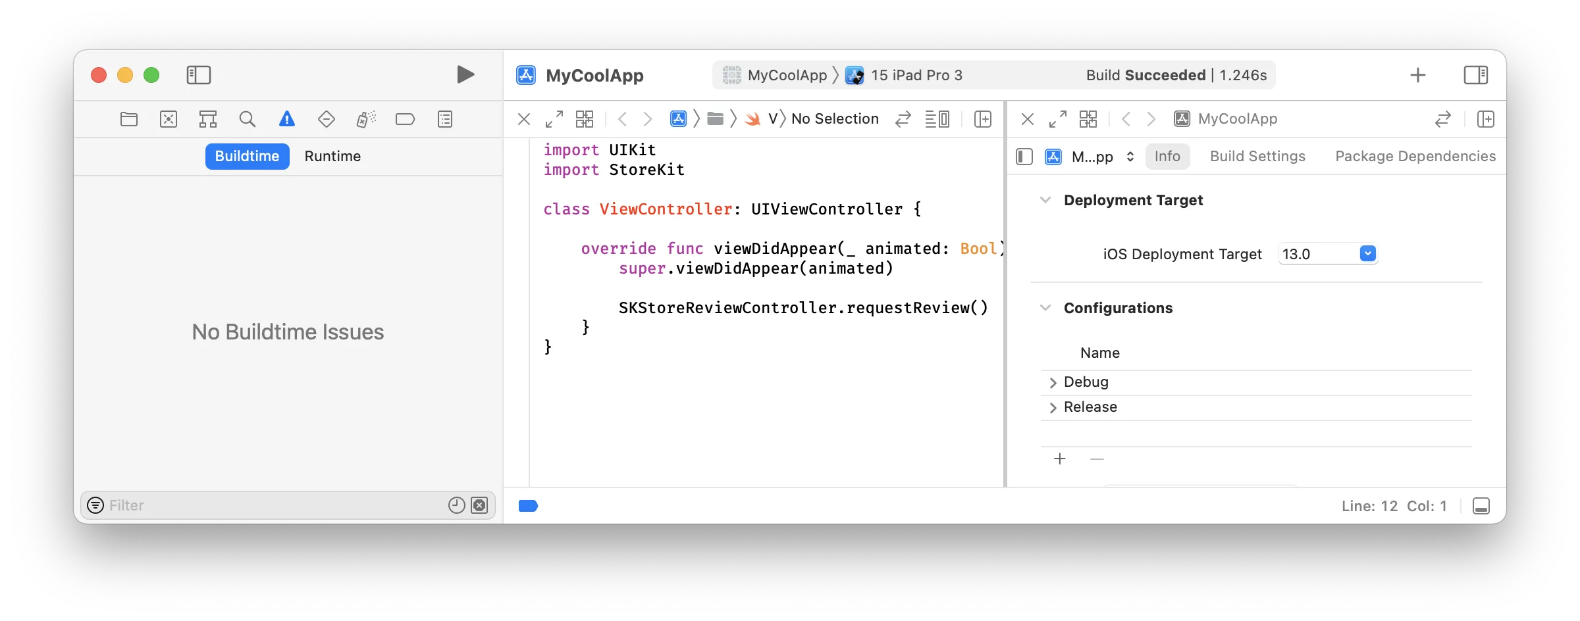The width and height of the screenshot is (1580, 621).
Task: Collapse the Configurations section
Action: pos(1045,307)
